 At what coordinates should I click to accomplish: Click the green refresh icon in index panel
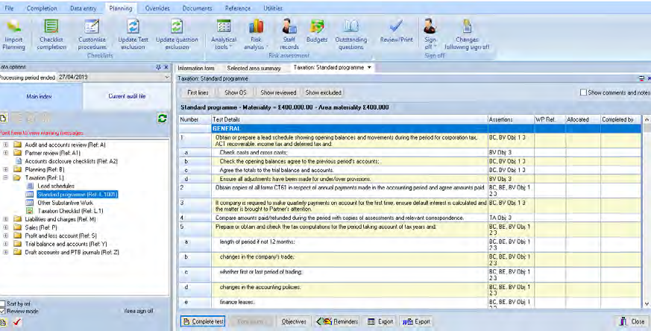163,119
